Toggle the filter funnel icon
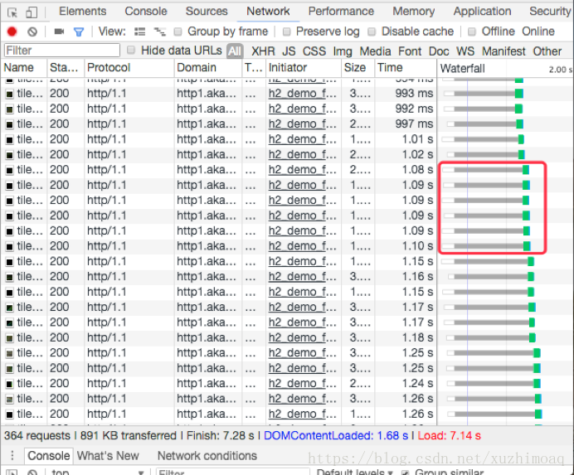The width and height of the screenshot is (574, 475). pos(79,32)
